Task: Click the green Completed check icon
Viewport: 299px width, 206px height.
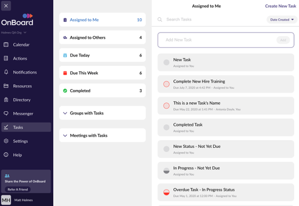Action: 65,91
